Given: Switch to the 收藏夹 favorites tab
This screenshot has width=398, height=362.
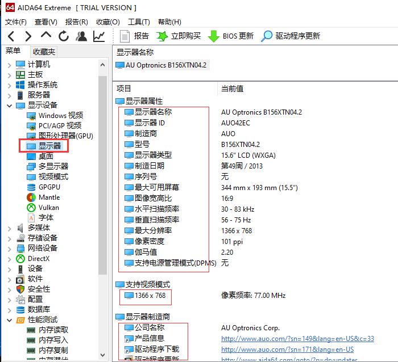Looking at the screenshot, I should click(x=44, y=52).
